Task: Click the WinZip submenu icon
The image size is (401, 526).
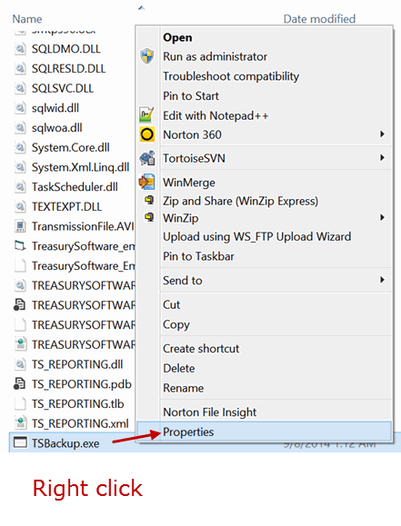Action: tap(149, 217)
